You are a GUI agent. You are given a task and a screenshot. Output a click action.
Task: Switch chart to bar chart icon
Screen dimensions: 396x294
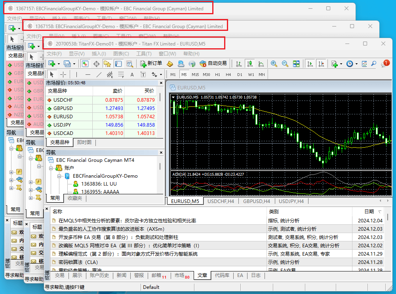pyautogui.click(x=239, y=64)
